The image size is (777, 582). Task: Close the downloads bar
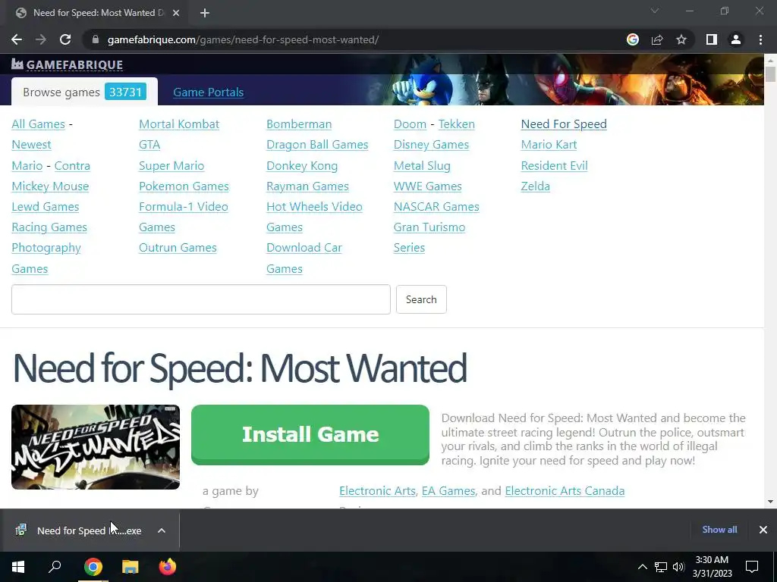[763, 530]
